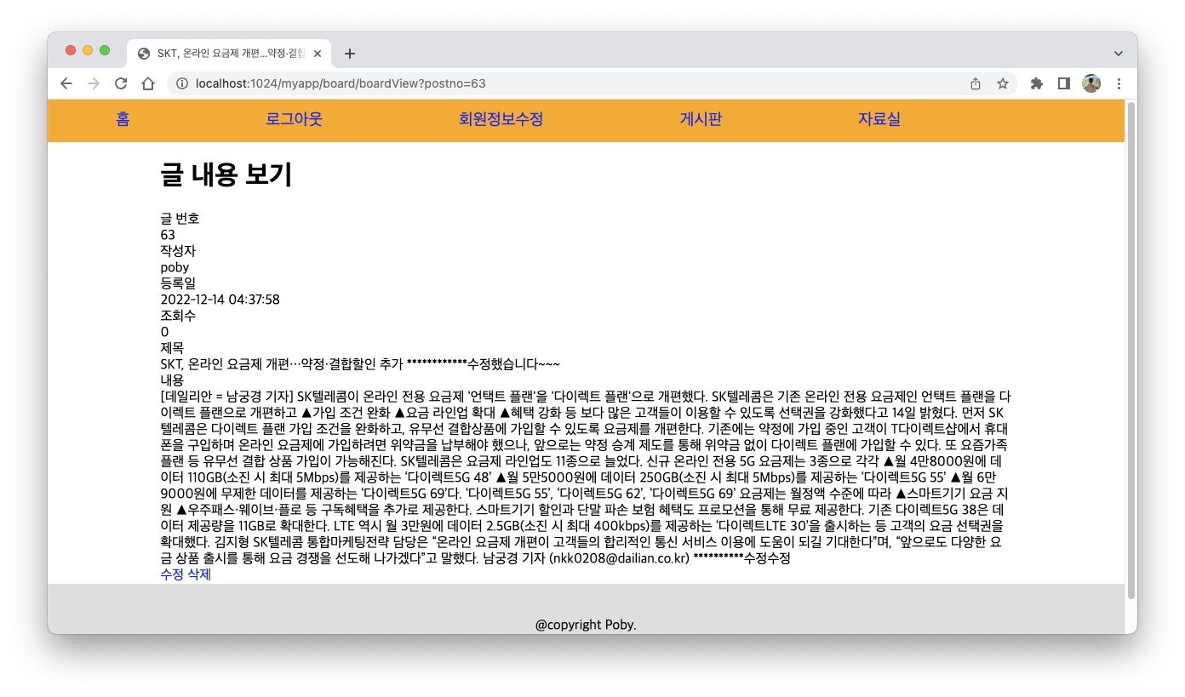This screenshot has height=697, width=1185.
Task: Click the post number 63
Action: (x=168, y=235)
